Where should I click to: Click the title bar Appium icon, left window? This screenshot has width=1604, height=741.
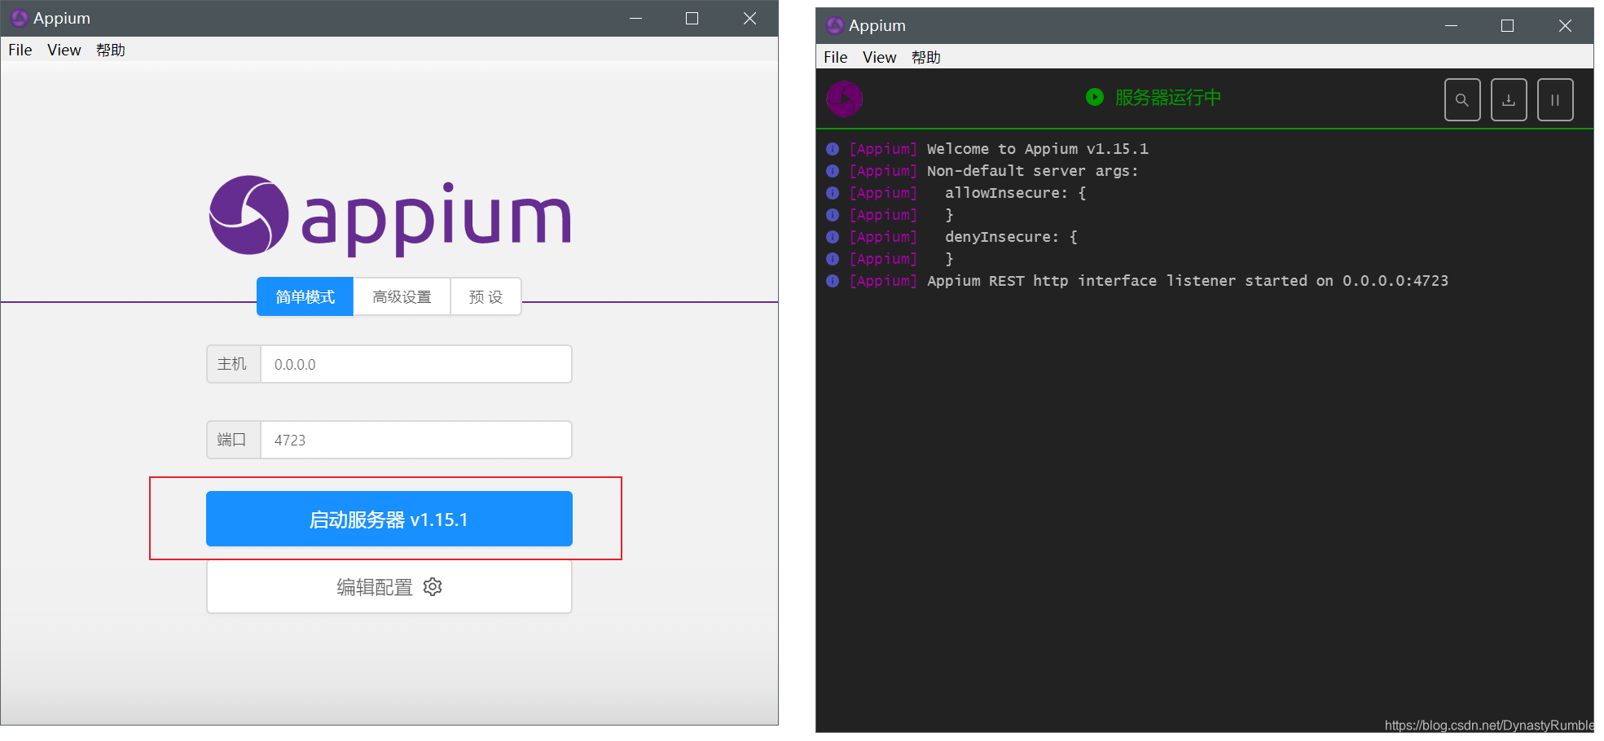(19, 18)
